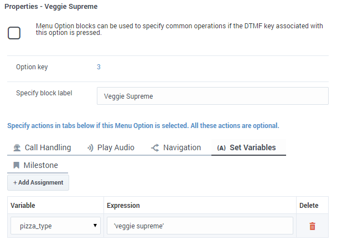This screenshot has height=245, width=337.
Task: Select the Set Variables tab
Action: (248, 147)
